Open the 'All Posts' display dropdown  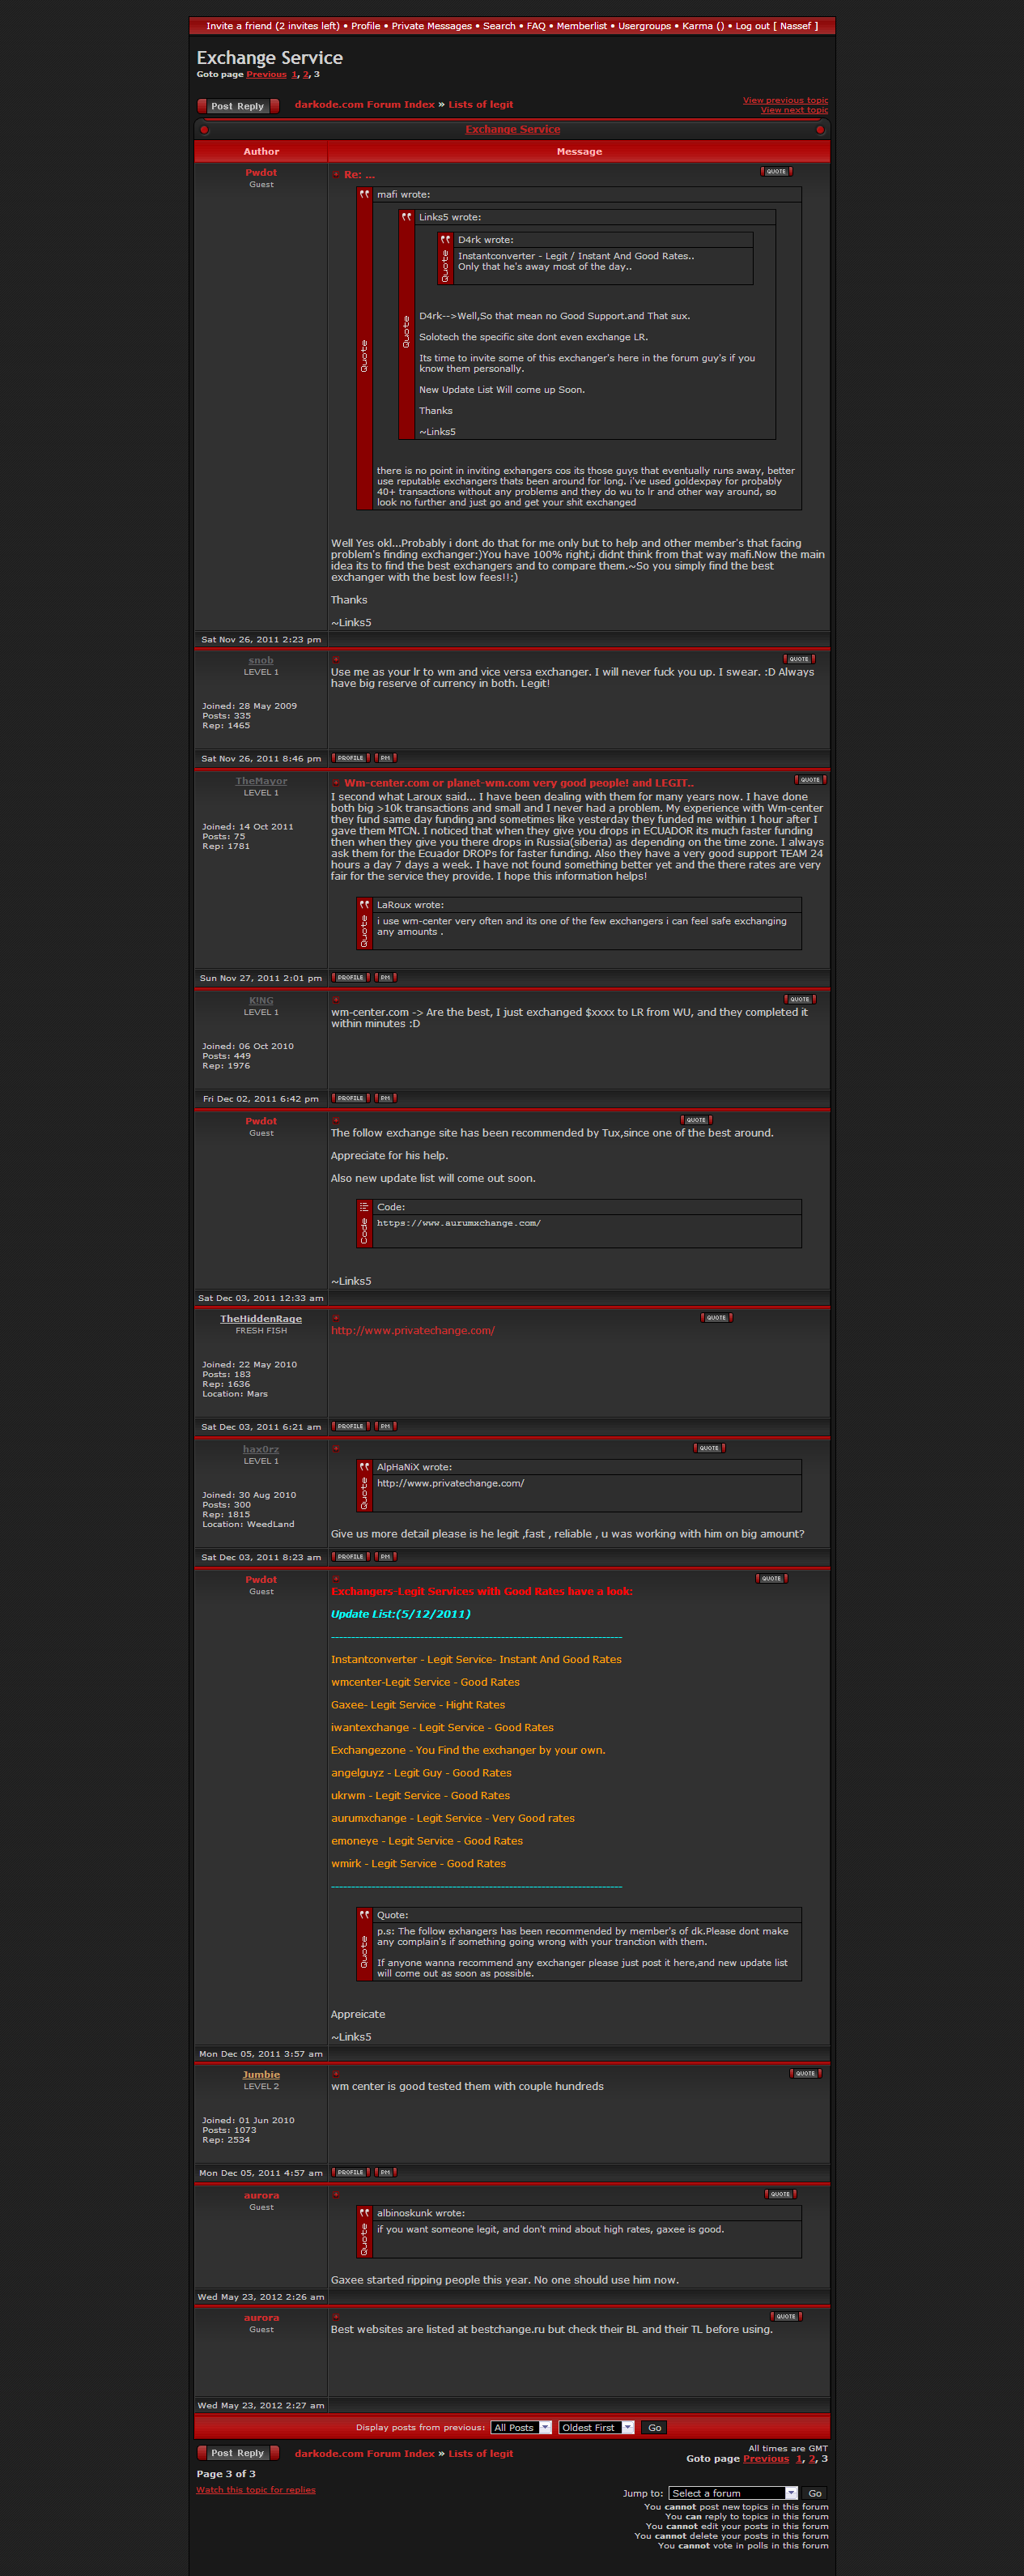520,2427
